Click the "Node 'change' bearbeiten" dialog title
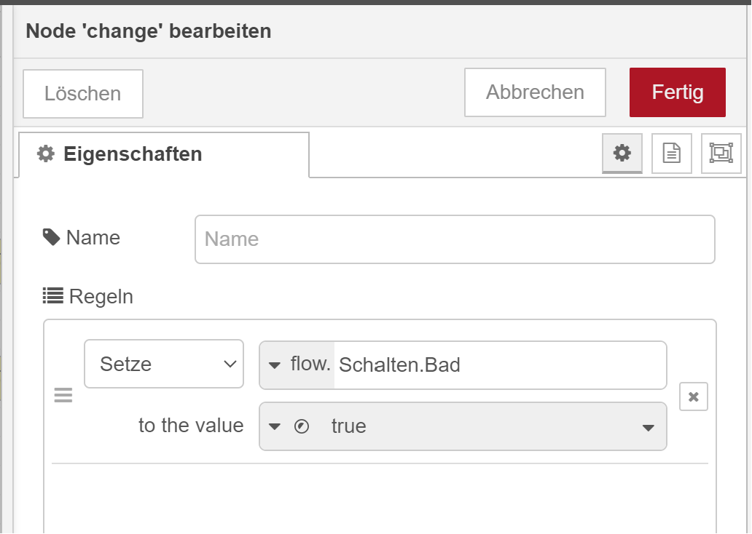Screen dimensions: 752x534 149,31
